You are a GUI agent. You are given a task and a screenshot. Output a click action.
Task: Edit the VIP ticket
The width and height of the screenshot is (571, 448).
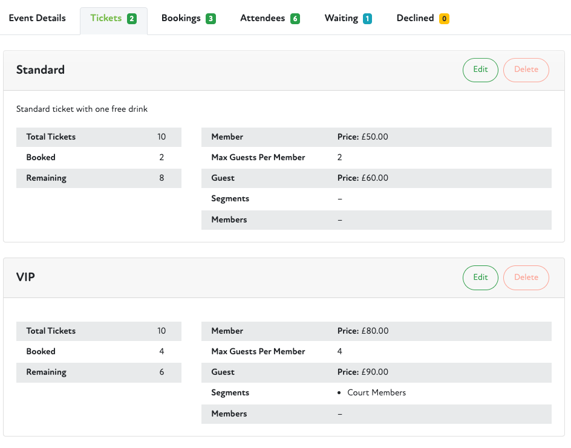[480, 278]
